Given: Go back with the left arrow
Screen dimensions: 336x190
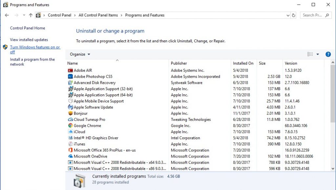Looking at the screenshot, I should (x=7, y=15).
